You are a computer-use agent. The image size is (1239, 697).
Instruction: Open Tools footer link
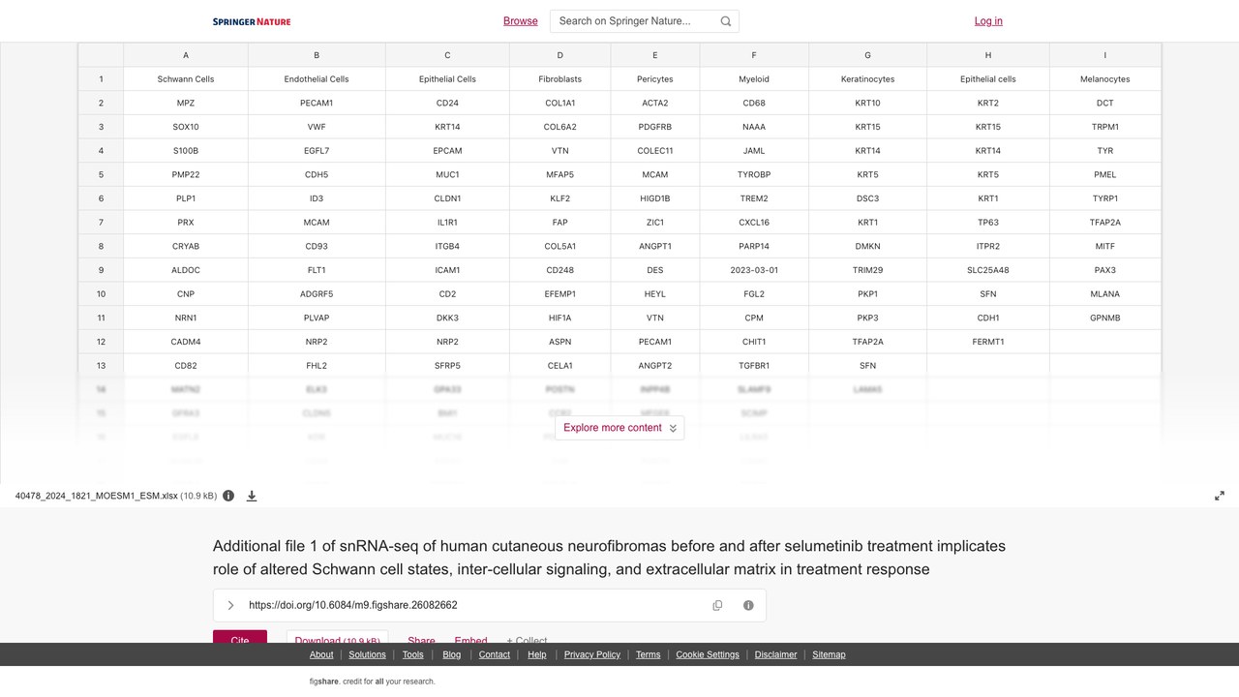[x=413, y=654]
